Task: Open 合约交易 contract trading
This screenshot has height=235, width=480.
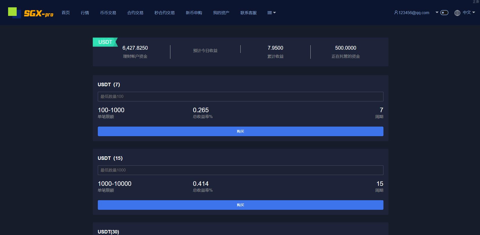Action: point(135,13)
